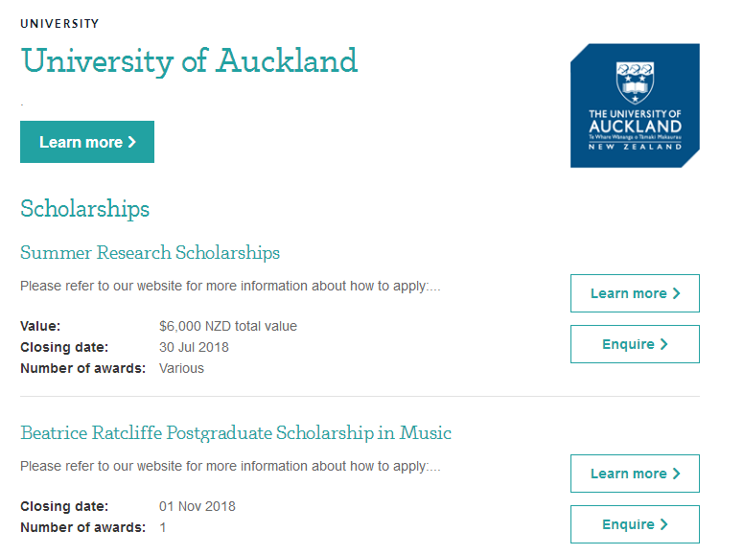Click the chevron on the teal Learn more button
The height and width of the screenshot is (555, 744).
tap(132, 142)
